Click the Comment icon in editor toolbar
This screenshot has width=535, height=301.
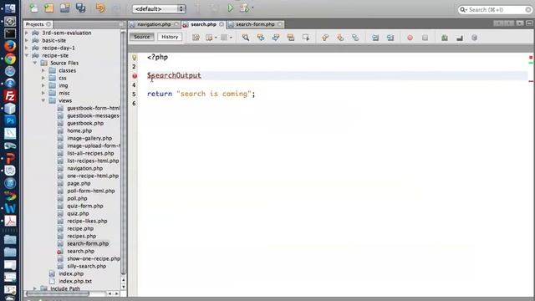coord(445,38)
